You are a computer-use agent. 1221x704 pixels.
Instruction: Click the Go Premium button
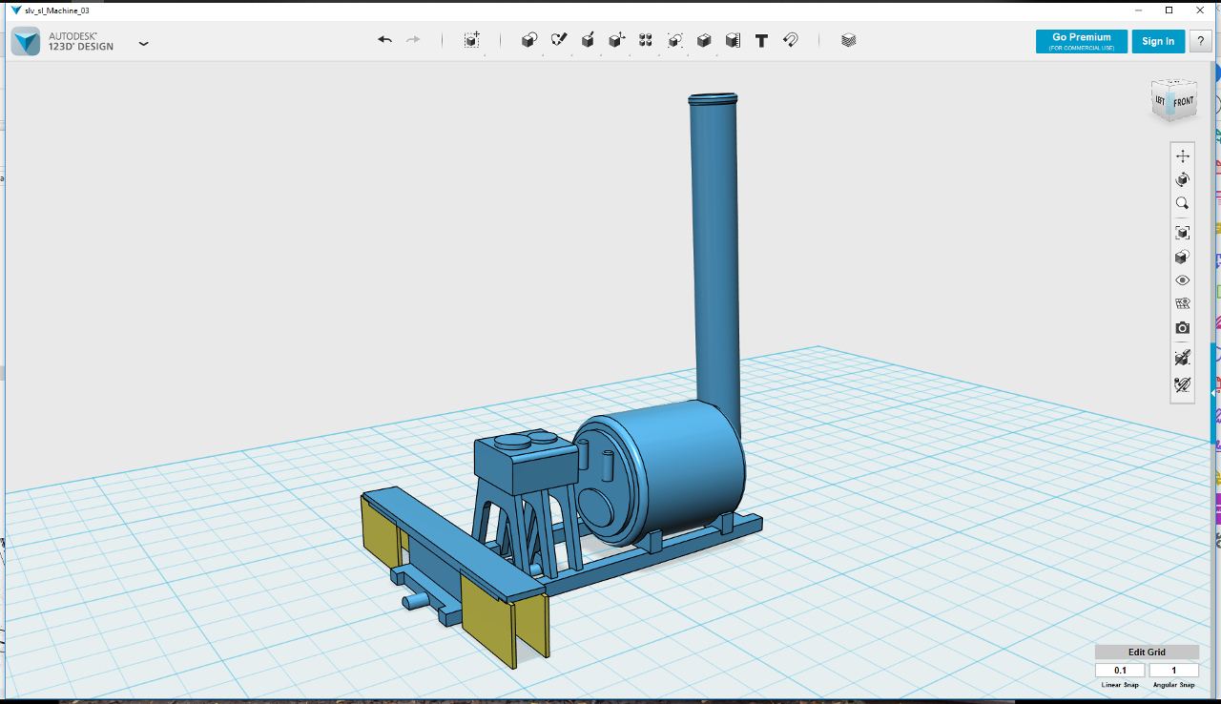[1082, 41]
